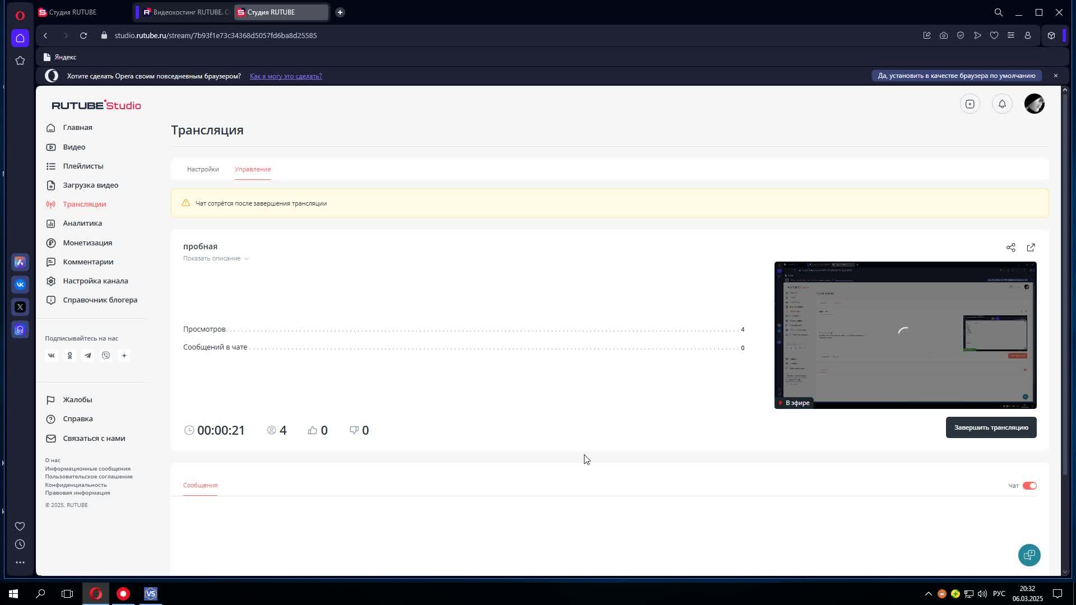Toggle the Чат switch off
This screenshot has width=1076, height=605.
point(1029,486)
